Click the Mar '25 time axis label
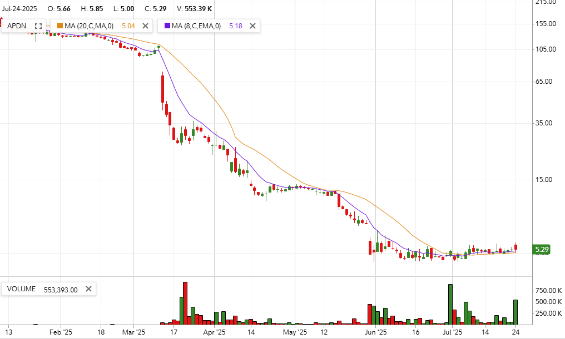The image size is (565, 339). [133, 332]
